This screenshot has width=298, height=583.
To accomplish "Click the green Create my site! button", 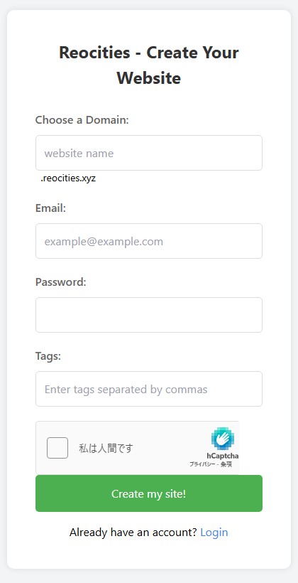I will (149, 493).
